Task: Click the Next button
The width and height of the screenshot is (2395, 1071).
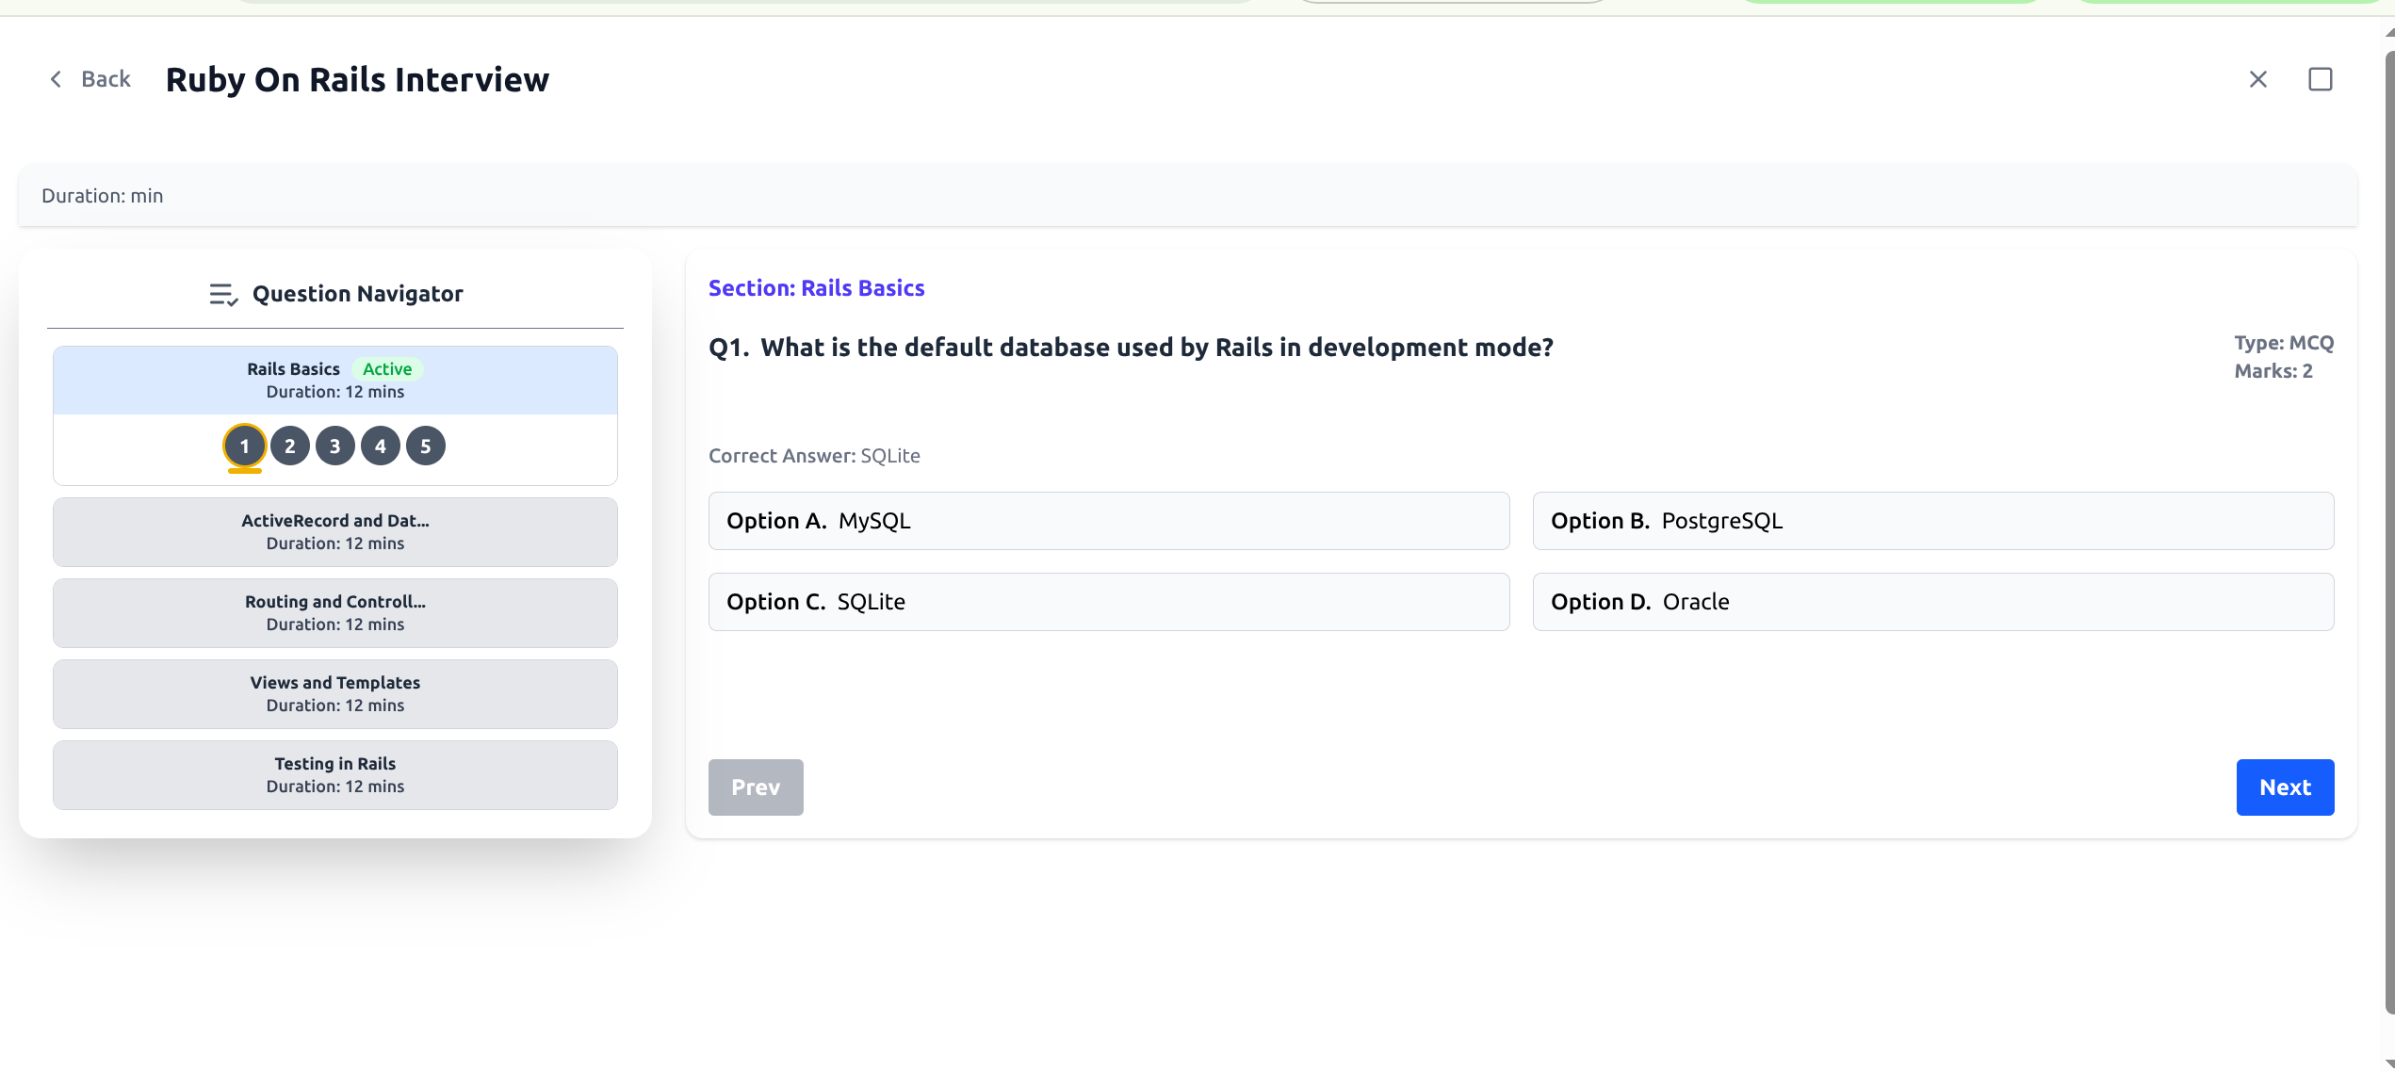Action: [2285, 787]
